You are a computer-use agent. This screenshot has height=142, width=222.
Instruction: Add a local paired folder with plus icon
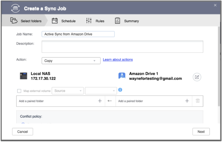100,101
